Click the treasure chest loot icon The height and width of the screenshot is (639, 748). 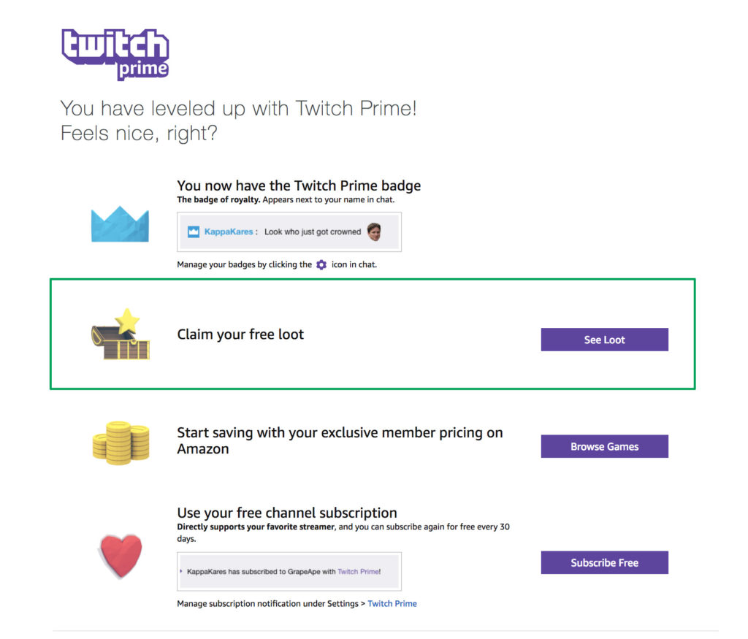click(x=121, y=335)
